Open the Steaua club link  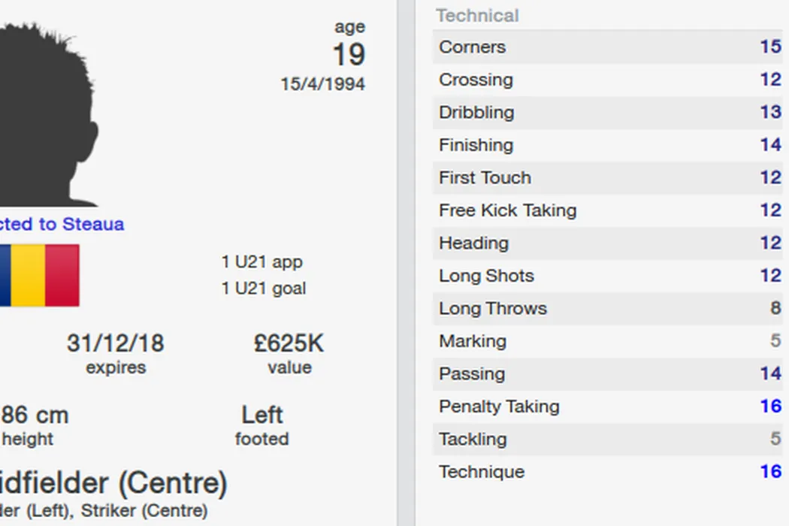point(93,224)
